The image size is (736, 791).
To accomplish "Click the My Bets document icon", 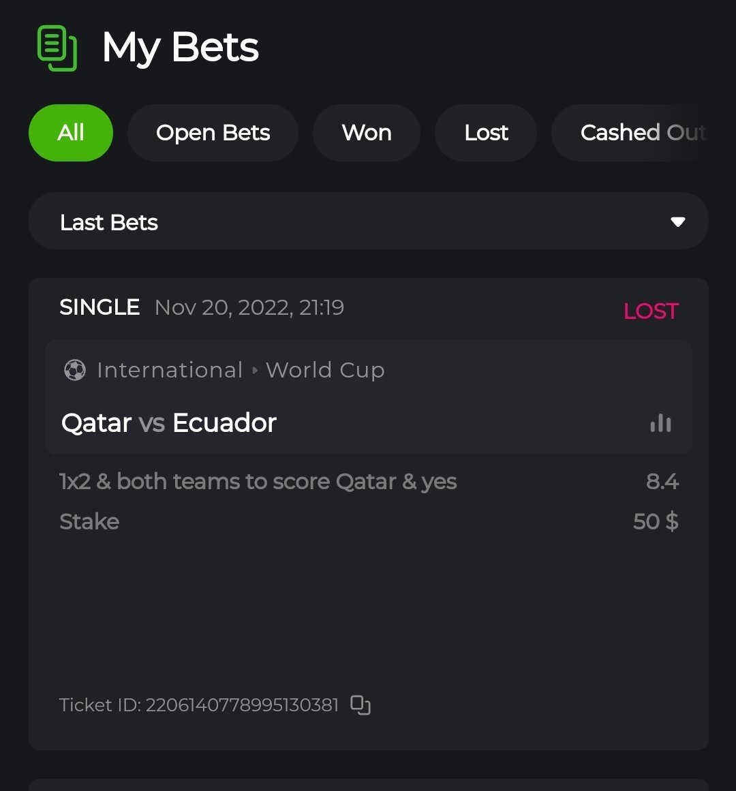I will point(57,48).
